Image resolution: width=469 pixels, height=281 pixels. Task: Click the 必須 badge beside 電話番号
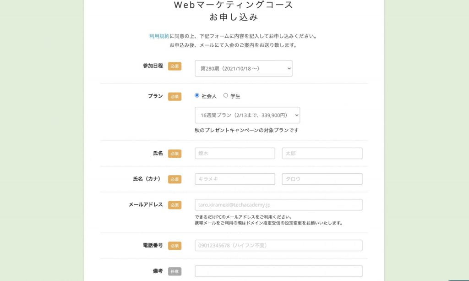tap(174, 246)
